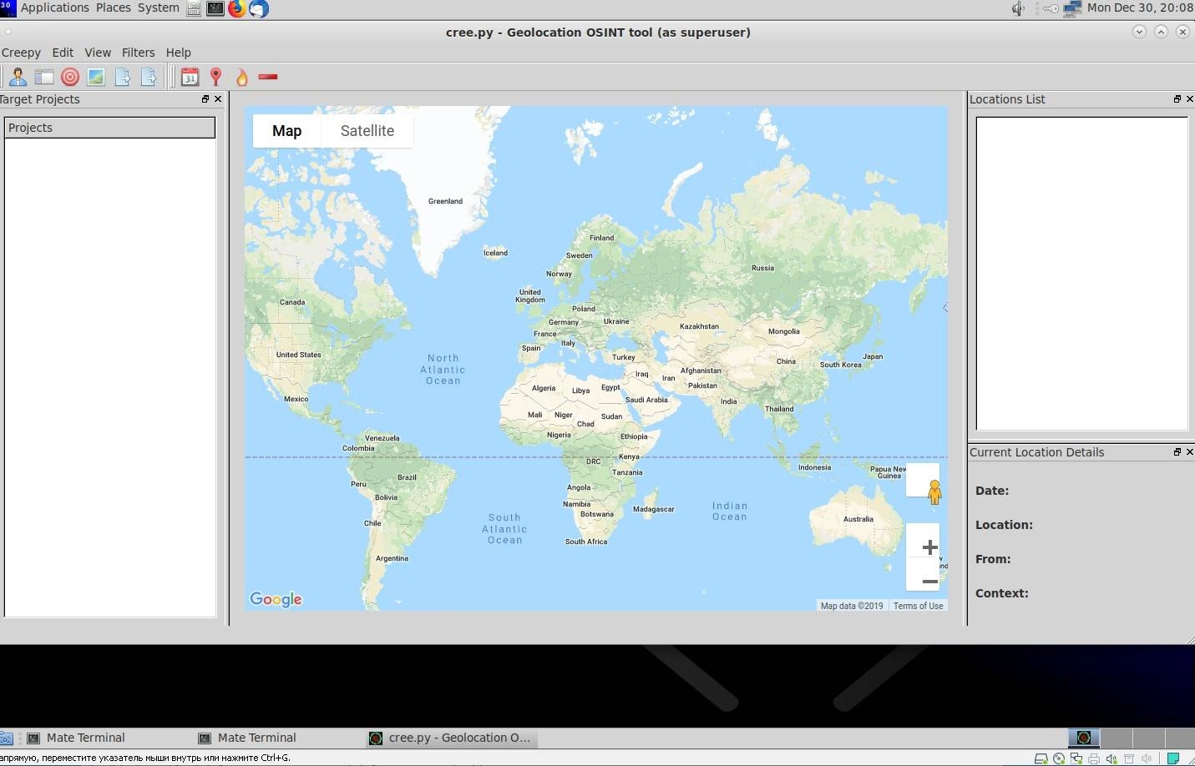Click the VM network status icon
Screen dimensions: 1195x766
point(1076,758)
